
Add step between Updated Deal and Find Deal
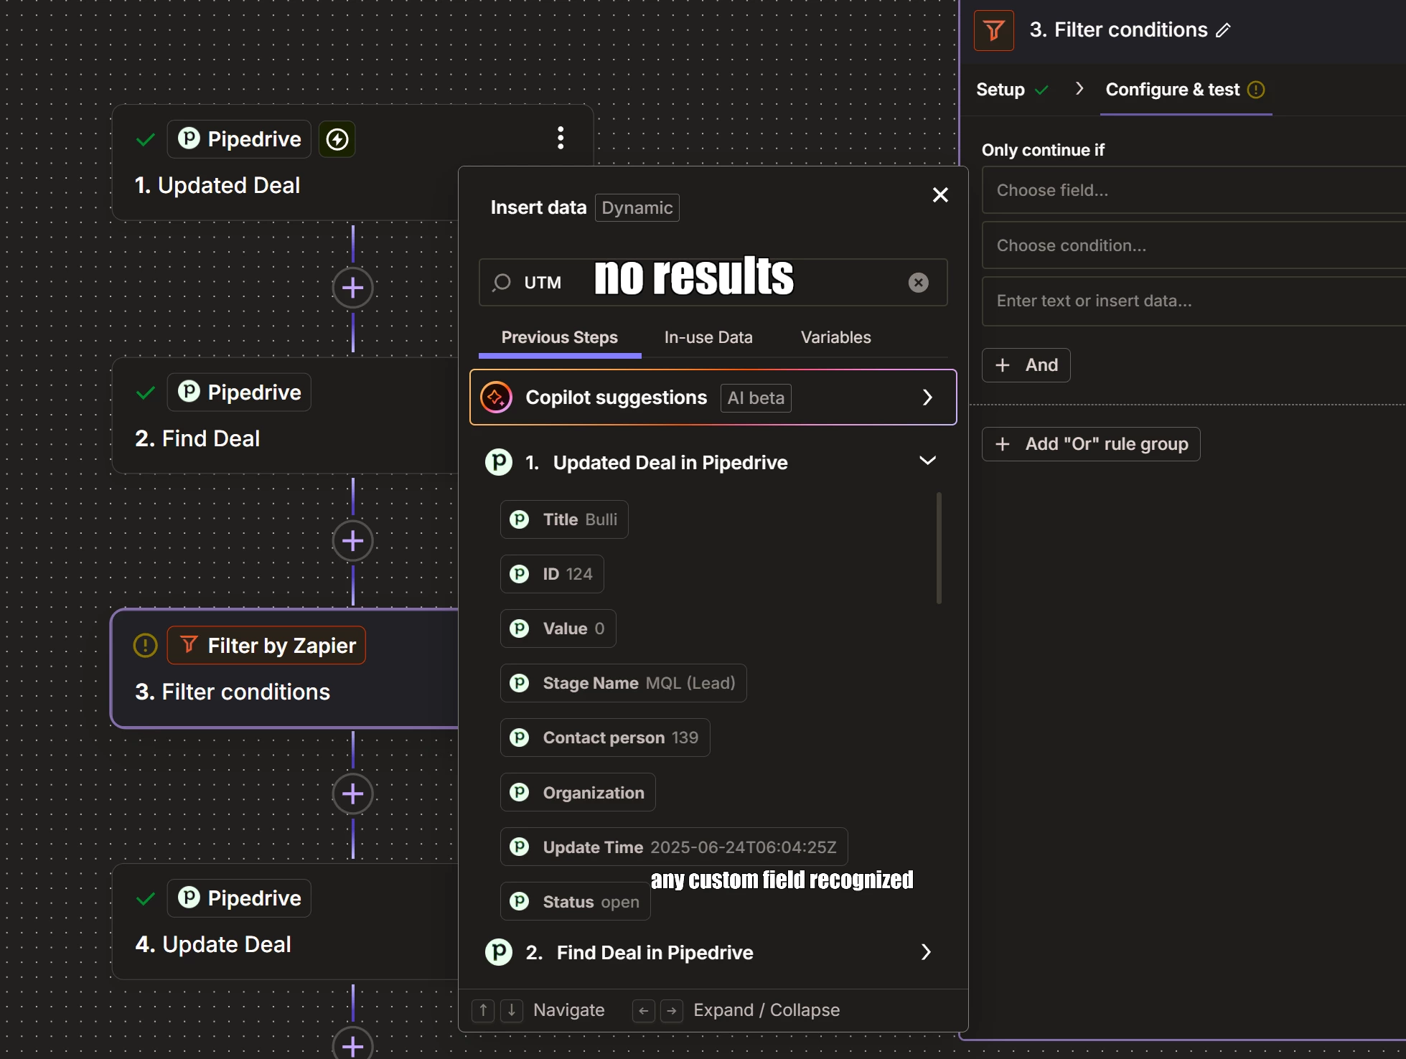coord(352,288)
